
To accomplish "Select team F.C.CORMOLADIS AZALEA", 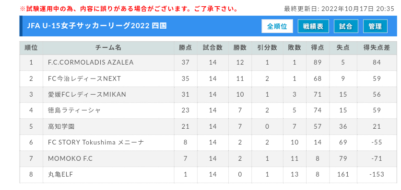I will pyautogui.click(x=91, y=63).
